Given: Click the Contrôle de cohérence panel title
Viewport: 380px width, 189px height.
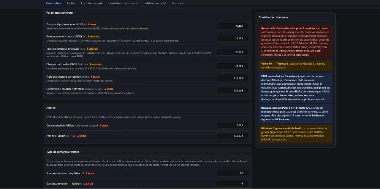Looking at the screenshot, I should tap(273, 17).
